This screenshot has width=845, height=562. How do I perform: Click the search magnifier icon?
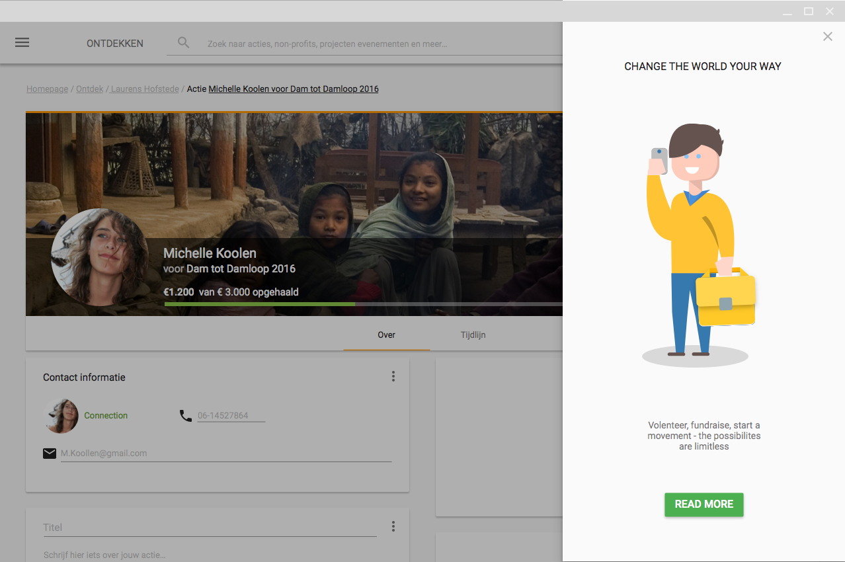[x=184, y=43]
